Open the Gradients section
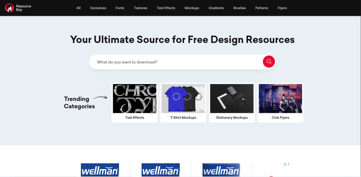 click(216, 8)
